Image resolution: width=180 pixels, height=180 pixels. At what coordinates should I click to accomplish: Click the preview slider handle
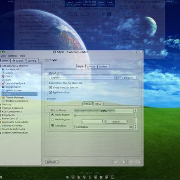pyautogui.click(x=75, y=116)
